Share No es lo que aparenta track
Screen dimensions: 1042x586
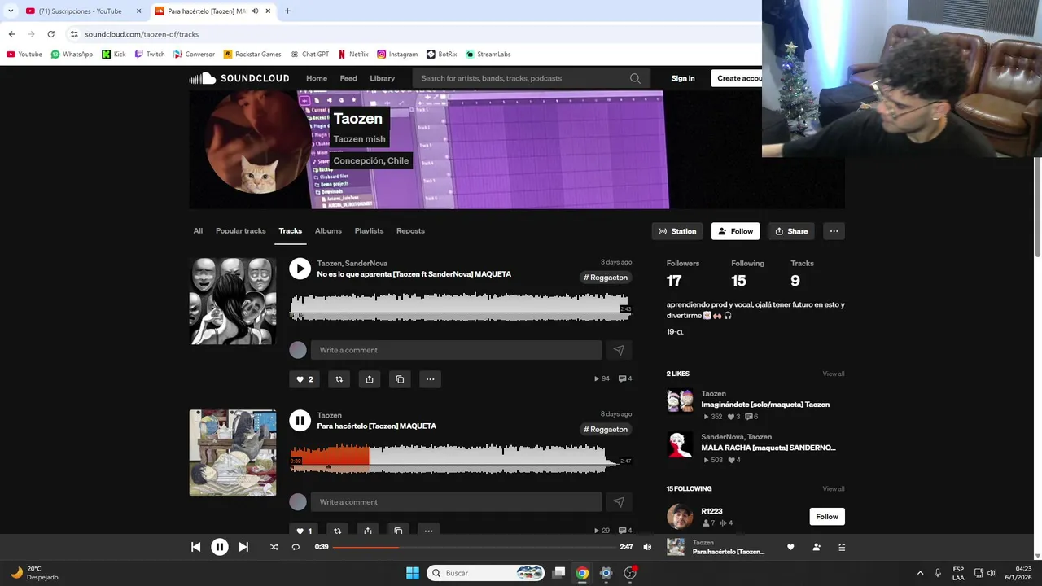click(370, 379)
